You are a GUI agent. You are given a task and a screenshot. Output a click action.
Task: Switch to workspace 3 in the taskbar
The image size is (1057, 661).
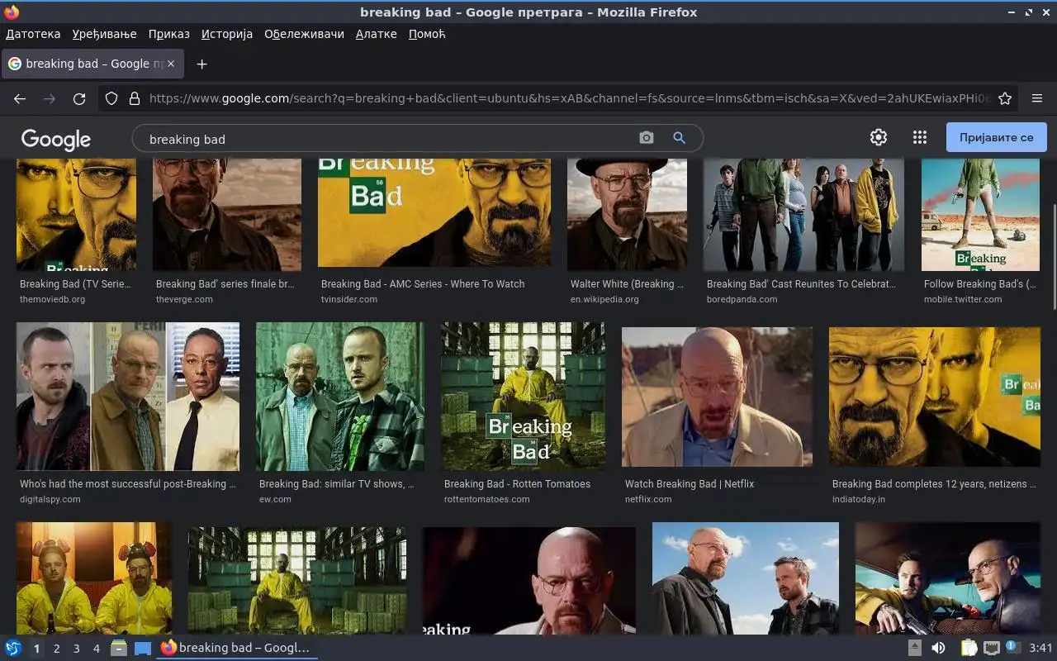click(77, 649)
